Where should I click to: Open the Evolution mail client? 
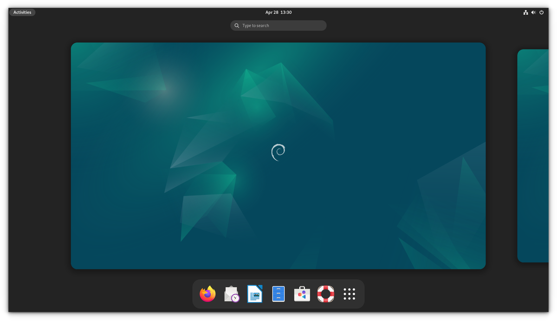click(231, 294)
